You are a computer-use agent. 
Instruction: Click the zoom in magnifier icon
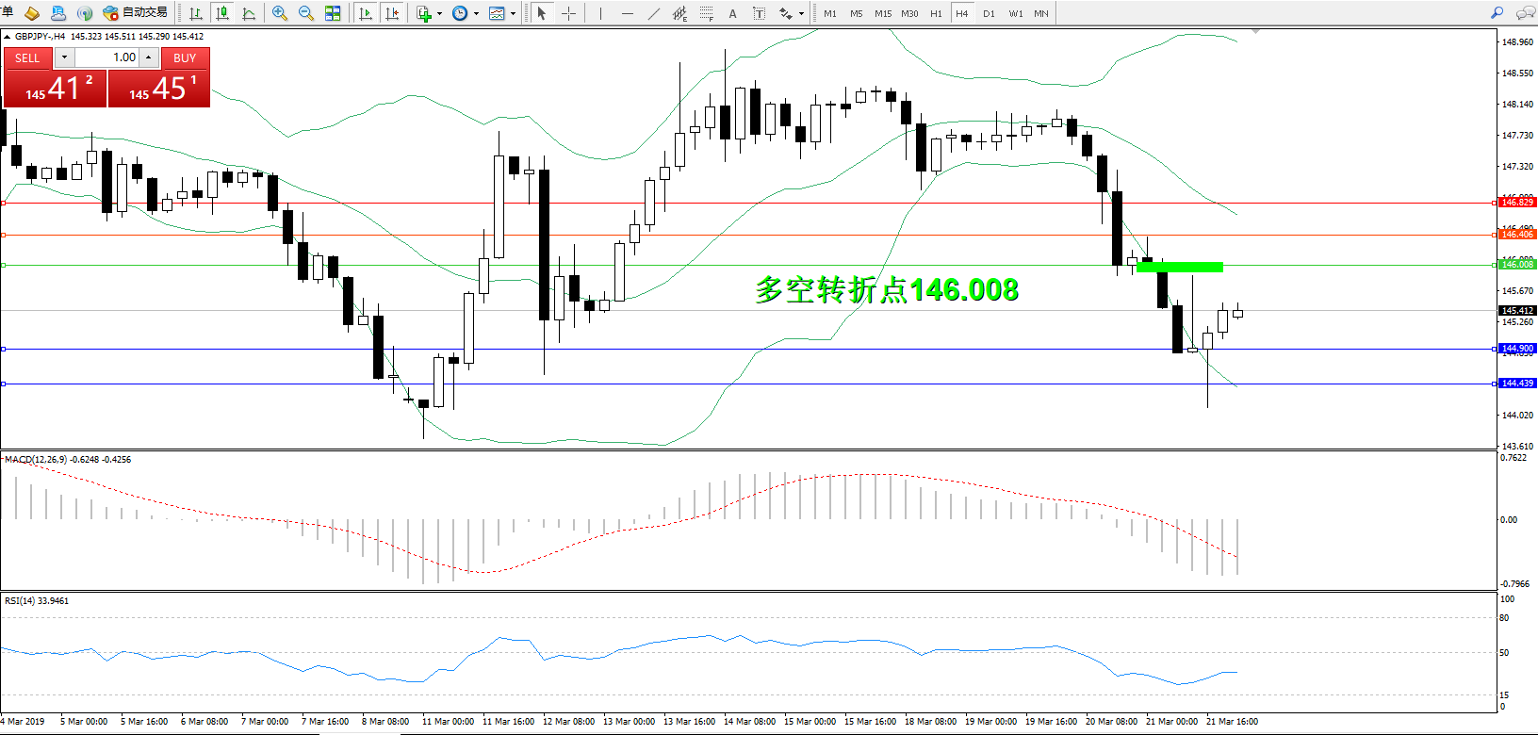[x=280, y=13]
